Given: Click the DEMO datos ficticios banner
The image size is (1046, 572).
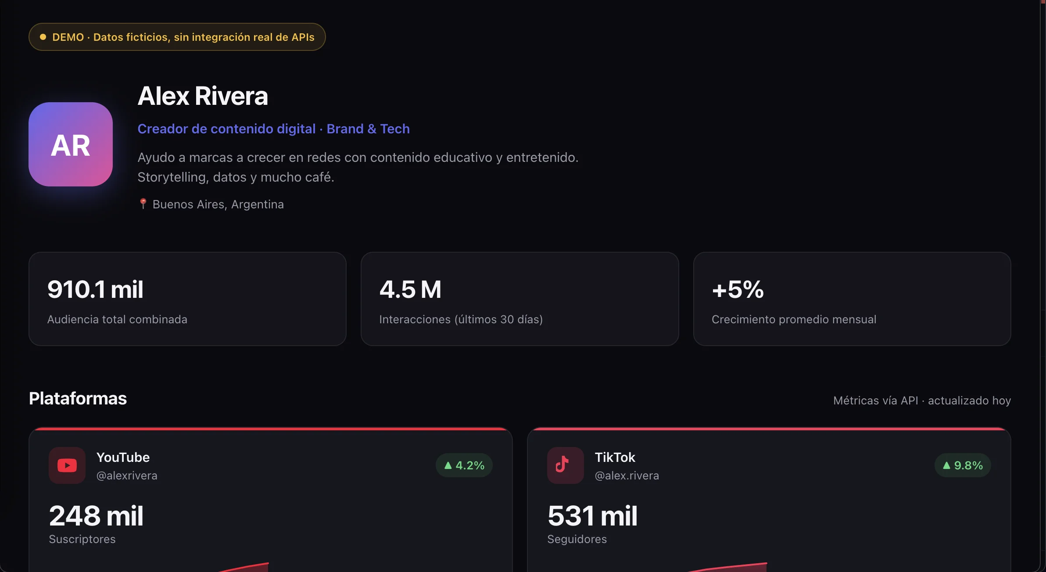Looking at the screenshot, I should coord(177,37).
